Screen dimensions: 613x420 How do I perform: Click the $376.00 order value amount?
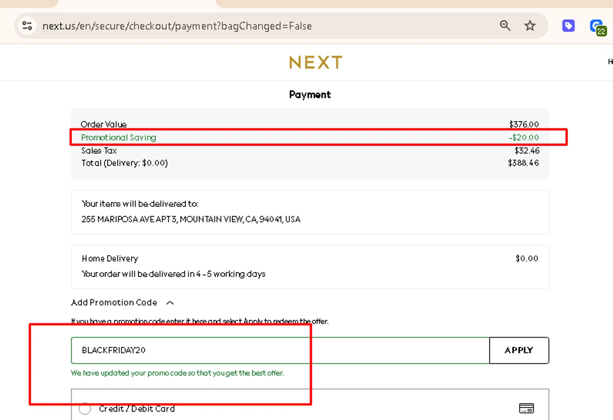point(524,124)
